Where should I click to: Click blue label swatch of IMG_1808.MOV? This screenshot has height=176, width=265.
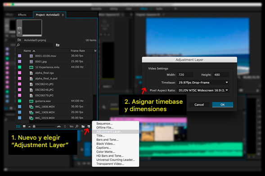pos(20,106)
